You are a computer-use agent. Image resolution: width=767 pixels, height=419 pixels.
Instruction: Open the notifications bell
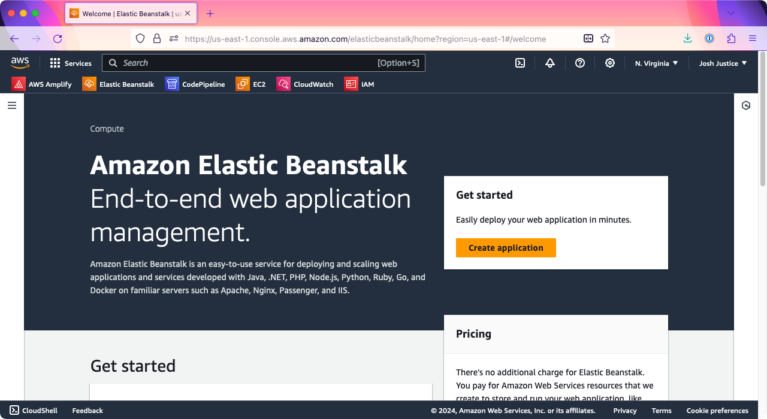click(x=550, y=63)
